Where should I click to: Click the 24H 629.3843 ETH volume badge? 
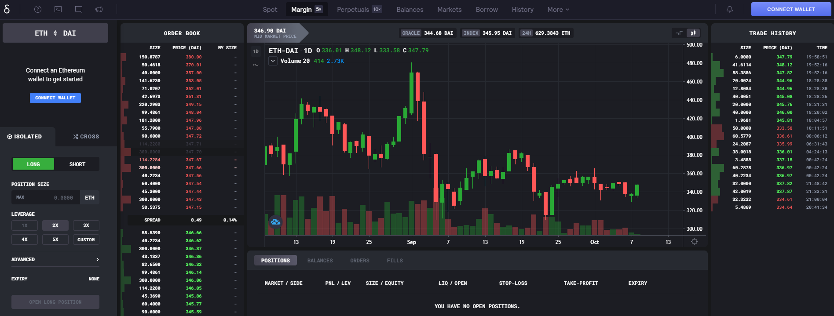(x=545, y=33)
